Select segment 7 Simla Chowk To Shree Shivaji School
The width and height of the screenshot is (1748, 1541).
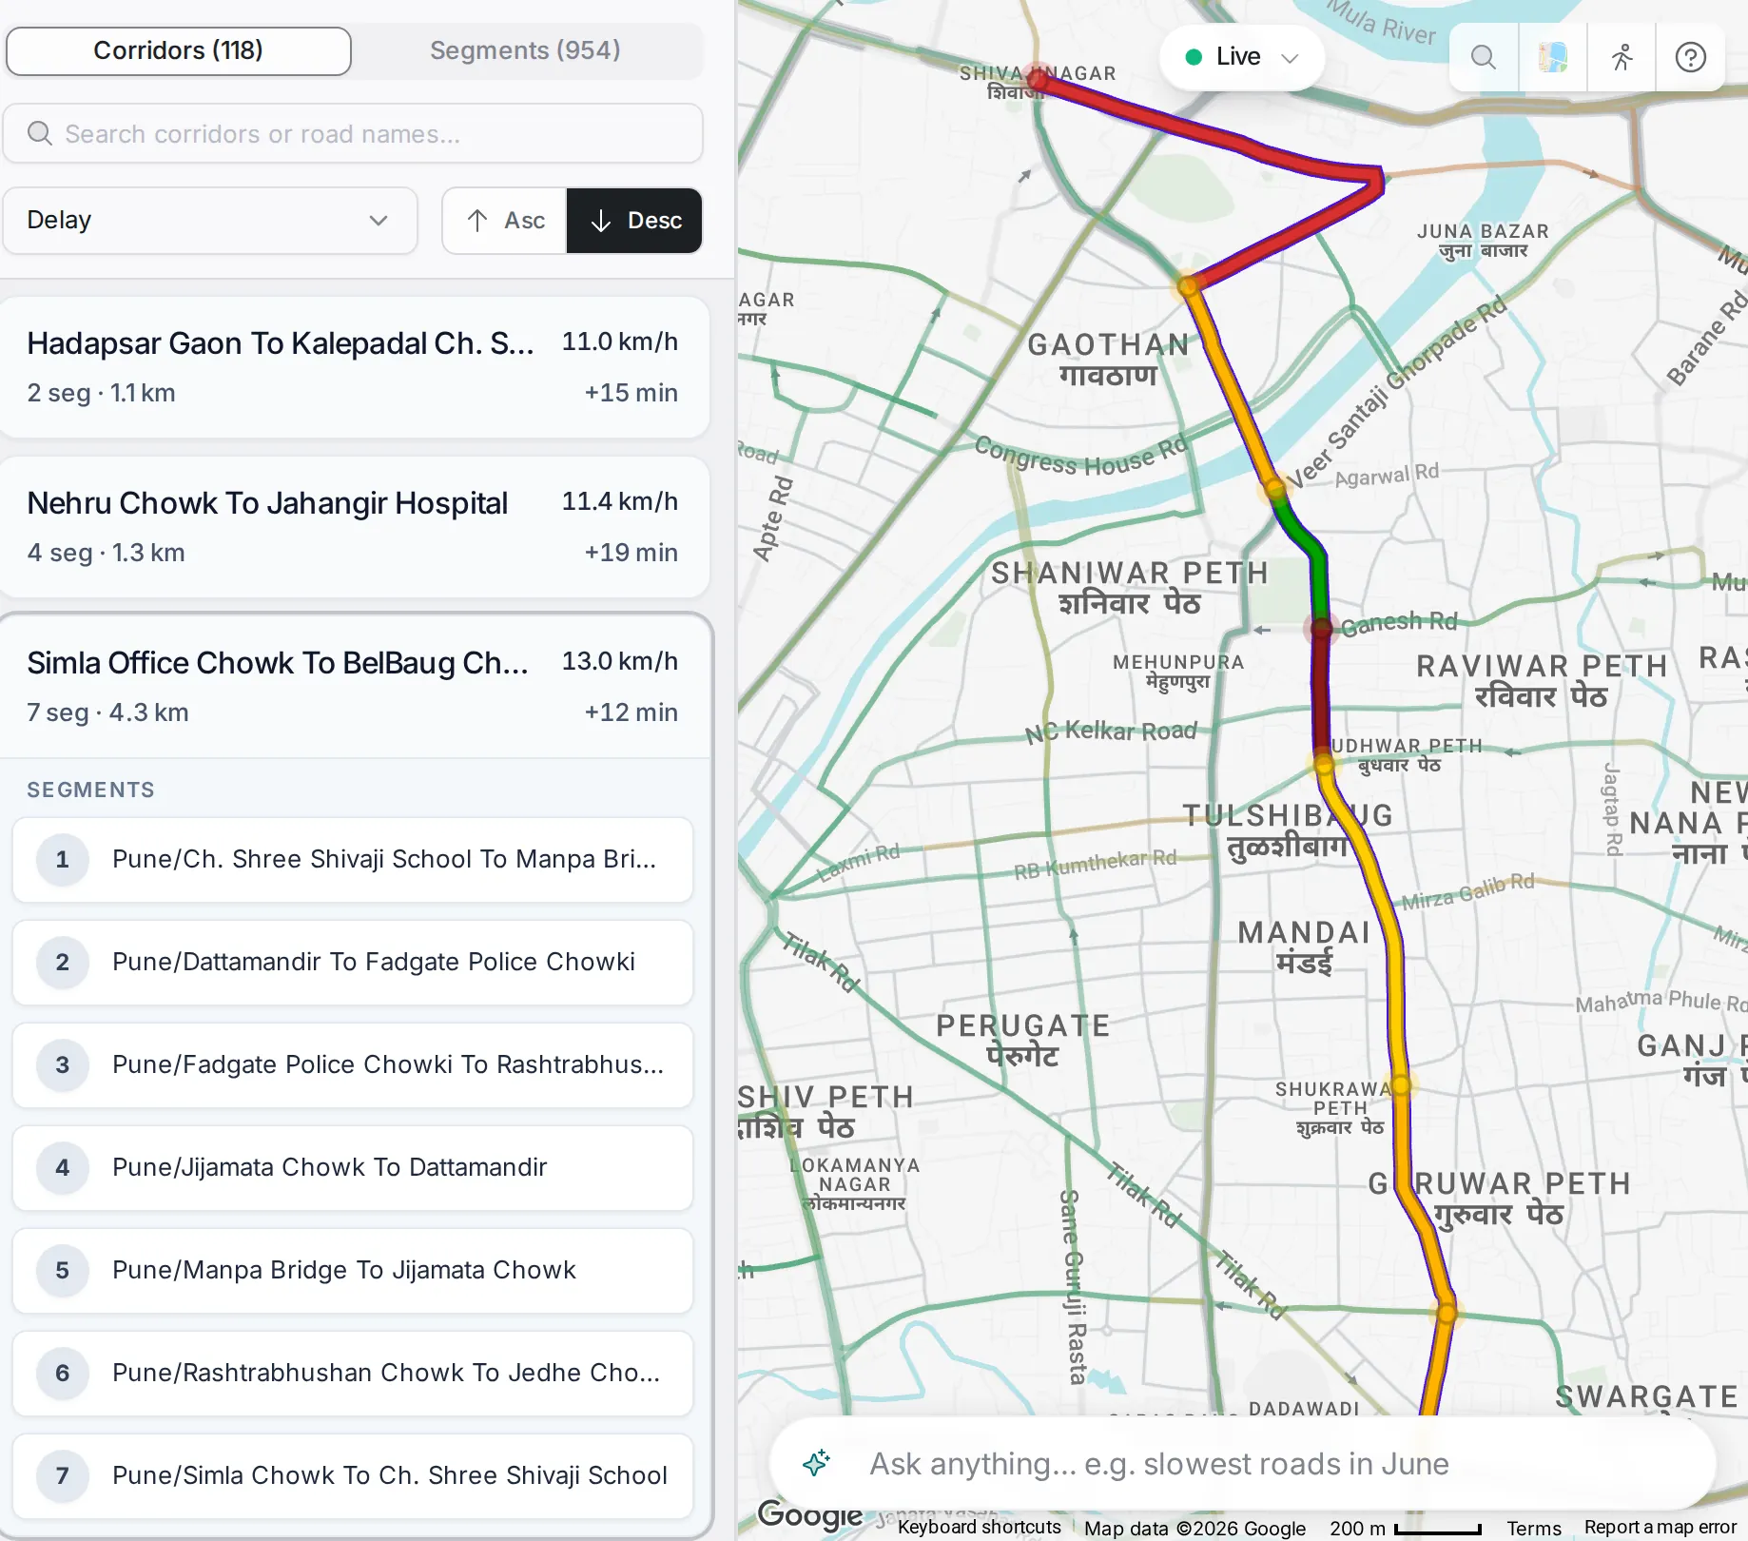tap(353, 1476)
